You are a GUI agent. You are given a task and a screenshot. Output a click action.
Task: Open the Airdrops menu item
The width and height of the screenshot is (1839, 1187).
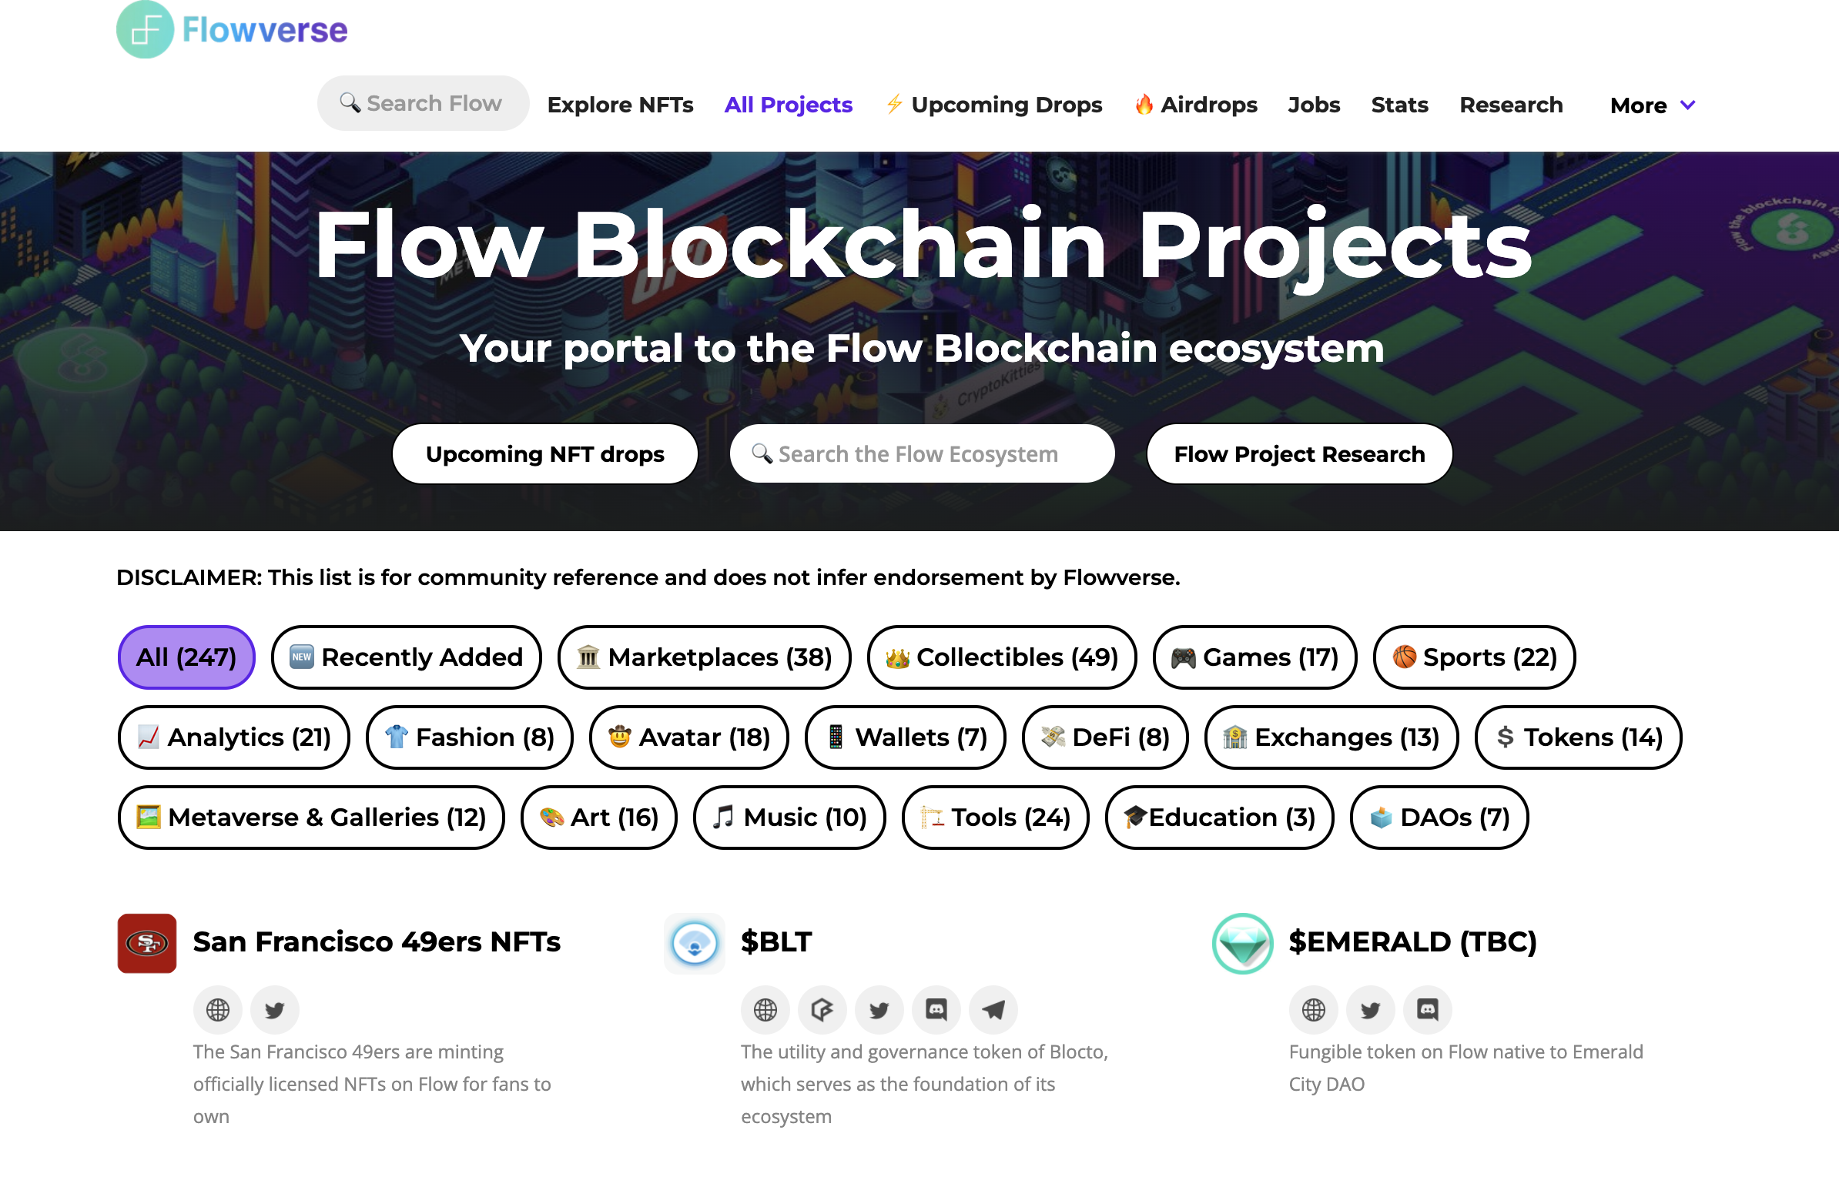tap(1196, 105)
